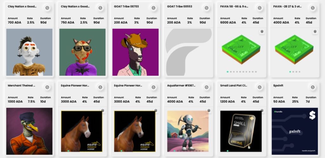Image resolution: width=325 pixels, height=158 pixels.
Task: Select second carousel dot under PAVIA 6000 ADA plot
Action: 231,72
